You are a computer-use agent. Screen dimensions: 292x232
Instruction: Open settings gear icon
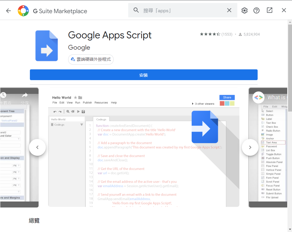244,10
